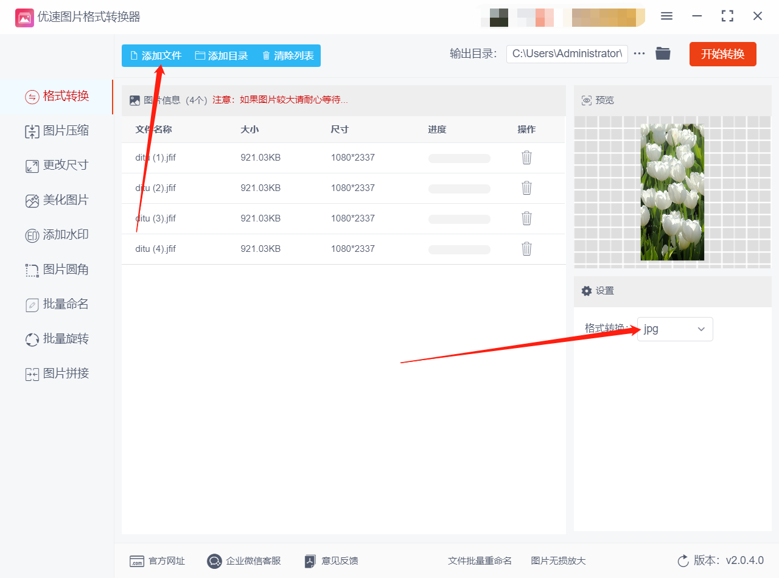The height and width of the screenshot is (578, 779).
Task: Start conversion with 开始转换 button
Action: click(722, 54)
